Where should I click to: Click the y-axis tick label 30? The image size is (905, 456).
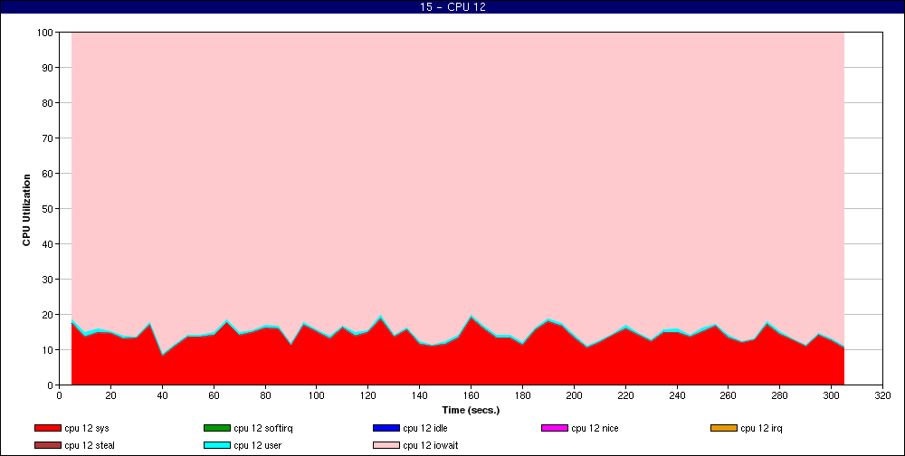click(x=48, y=280)
